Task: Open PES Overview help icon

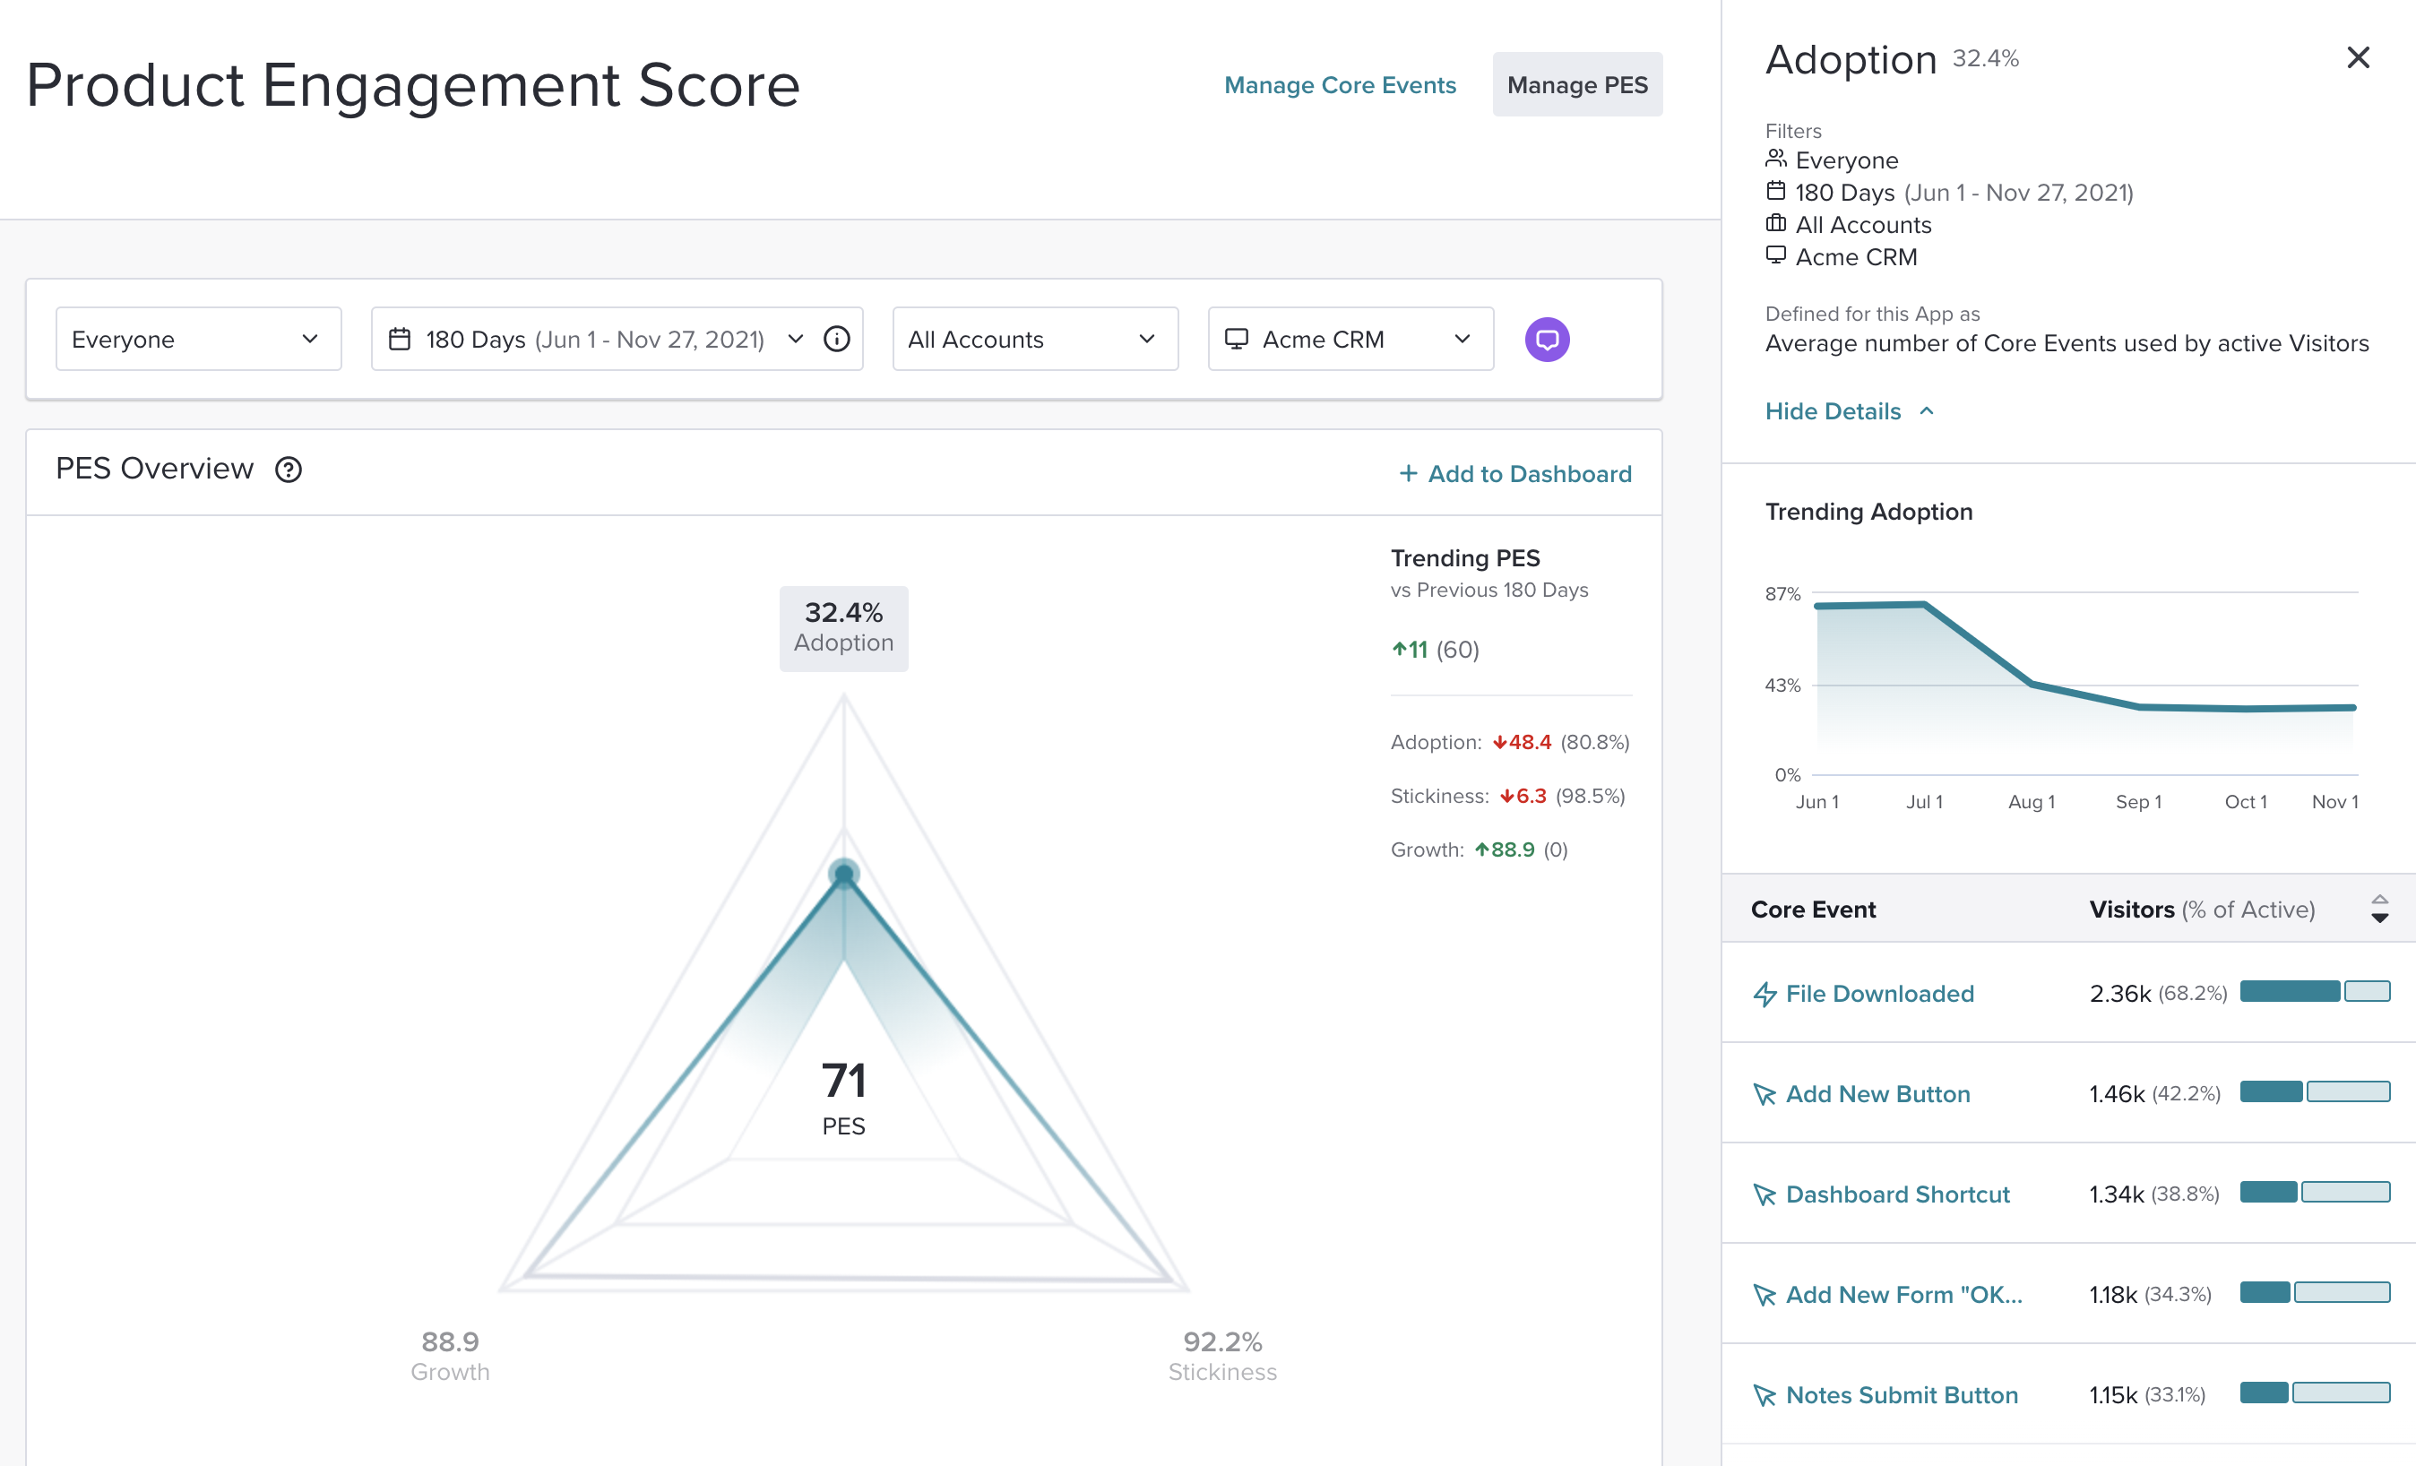Action: tap(289, 470)
